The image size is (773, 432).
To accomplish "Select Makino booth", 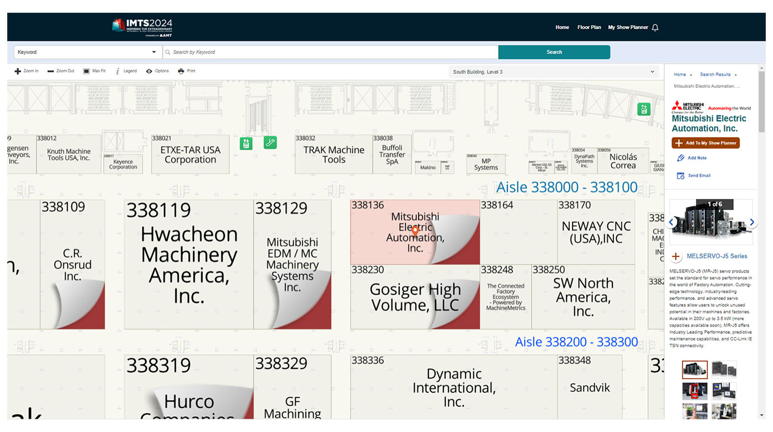I will coord(428,167).
